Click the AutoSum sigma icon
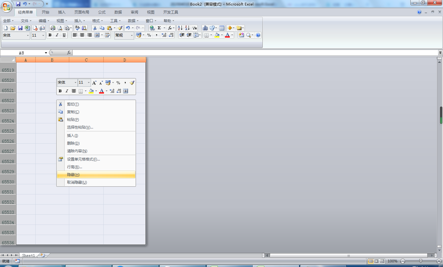443x267 pixels. (159, 28)
